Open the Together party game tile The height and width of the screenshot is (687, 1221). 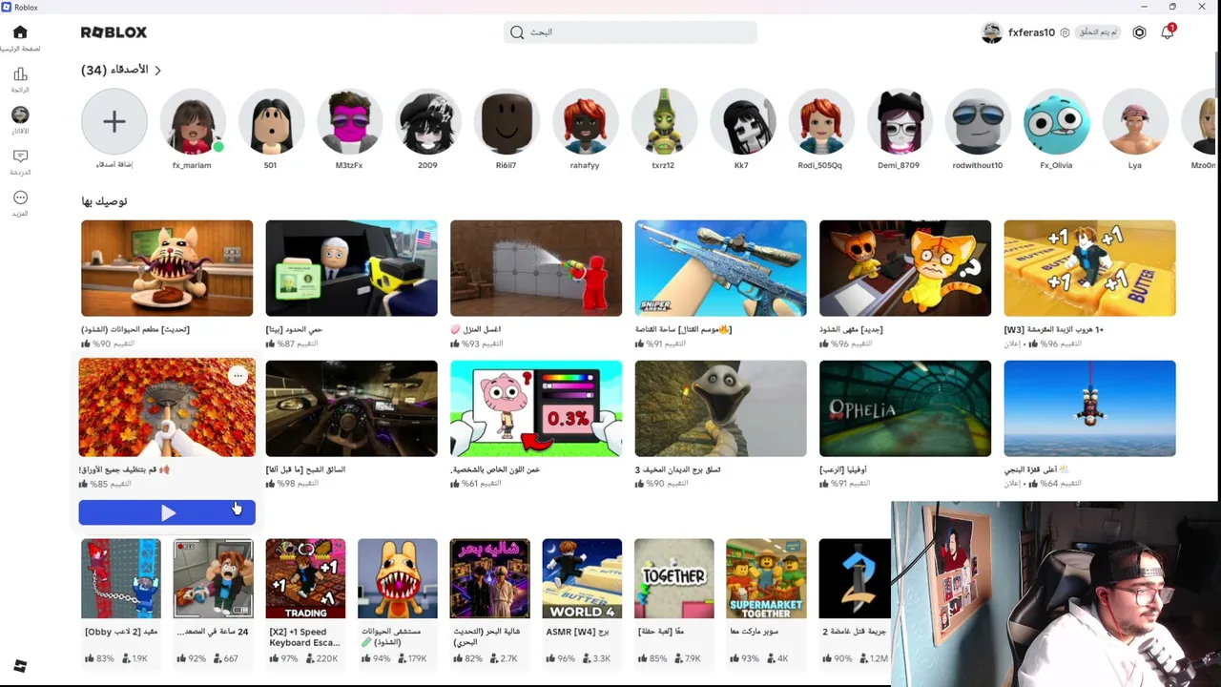pos(674,579)
